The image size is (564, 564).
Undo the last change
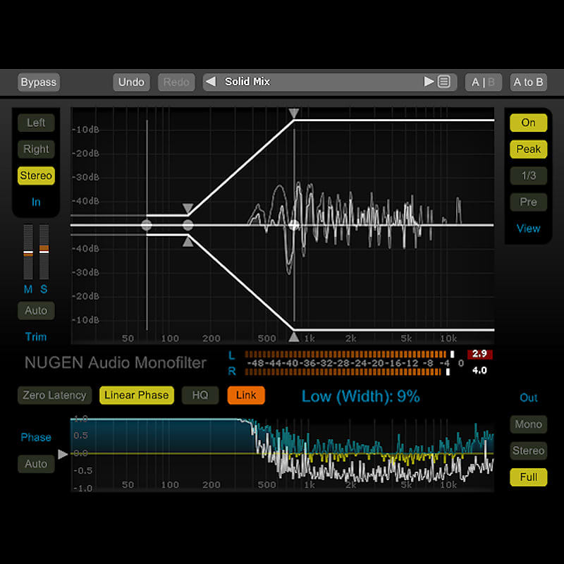131,82
